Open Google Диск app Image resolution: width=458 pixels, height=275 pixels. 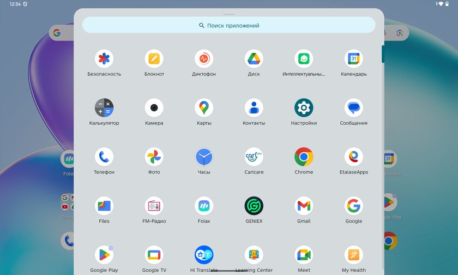pyautogui.click(x=254, y=59)
